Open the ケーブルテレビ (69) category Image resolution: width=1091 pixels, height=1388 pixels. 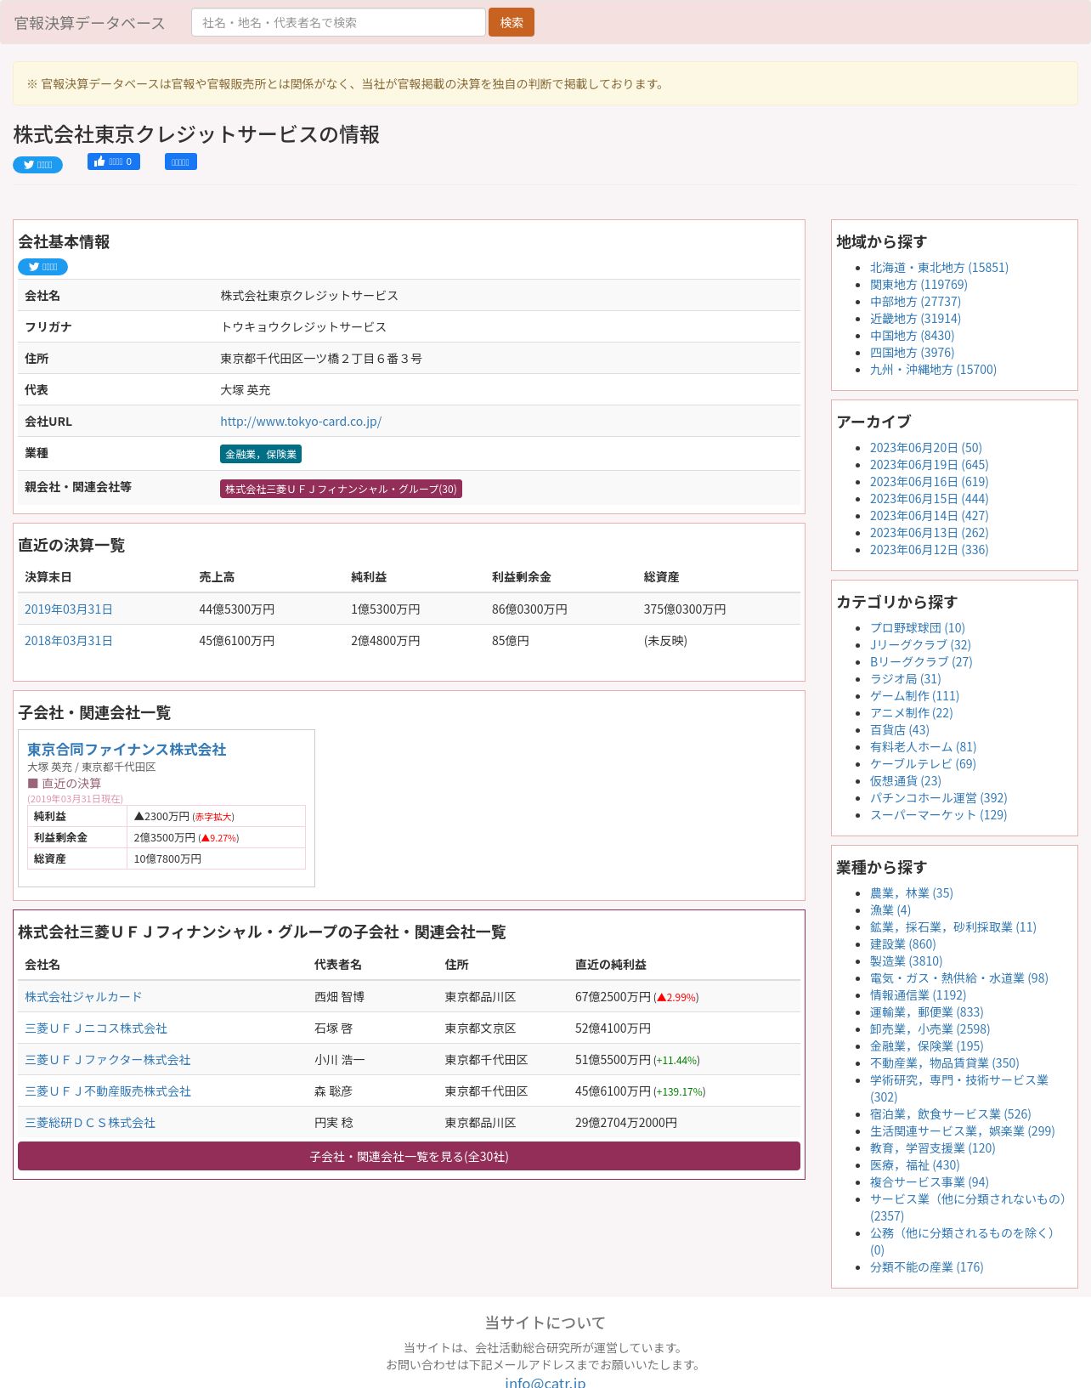tap(923, 764)
